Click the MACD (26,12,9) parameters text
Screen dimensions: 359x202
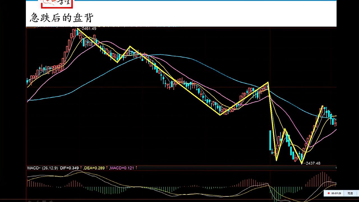coord(50,168)
